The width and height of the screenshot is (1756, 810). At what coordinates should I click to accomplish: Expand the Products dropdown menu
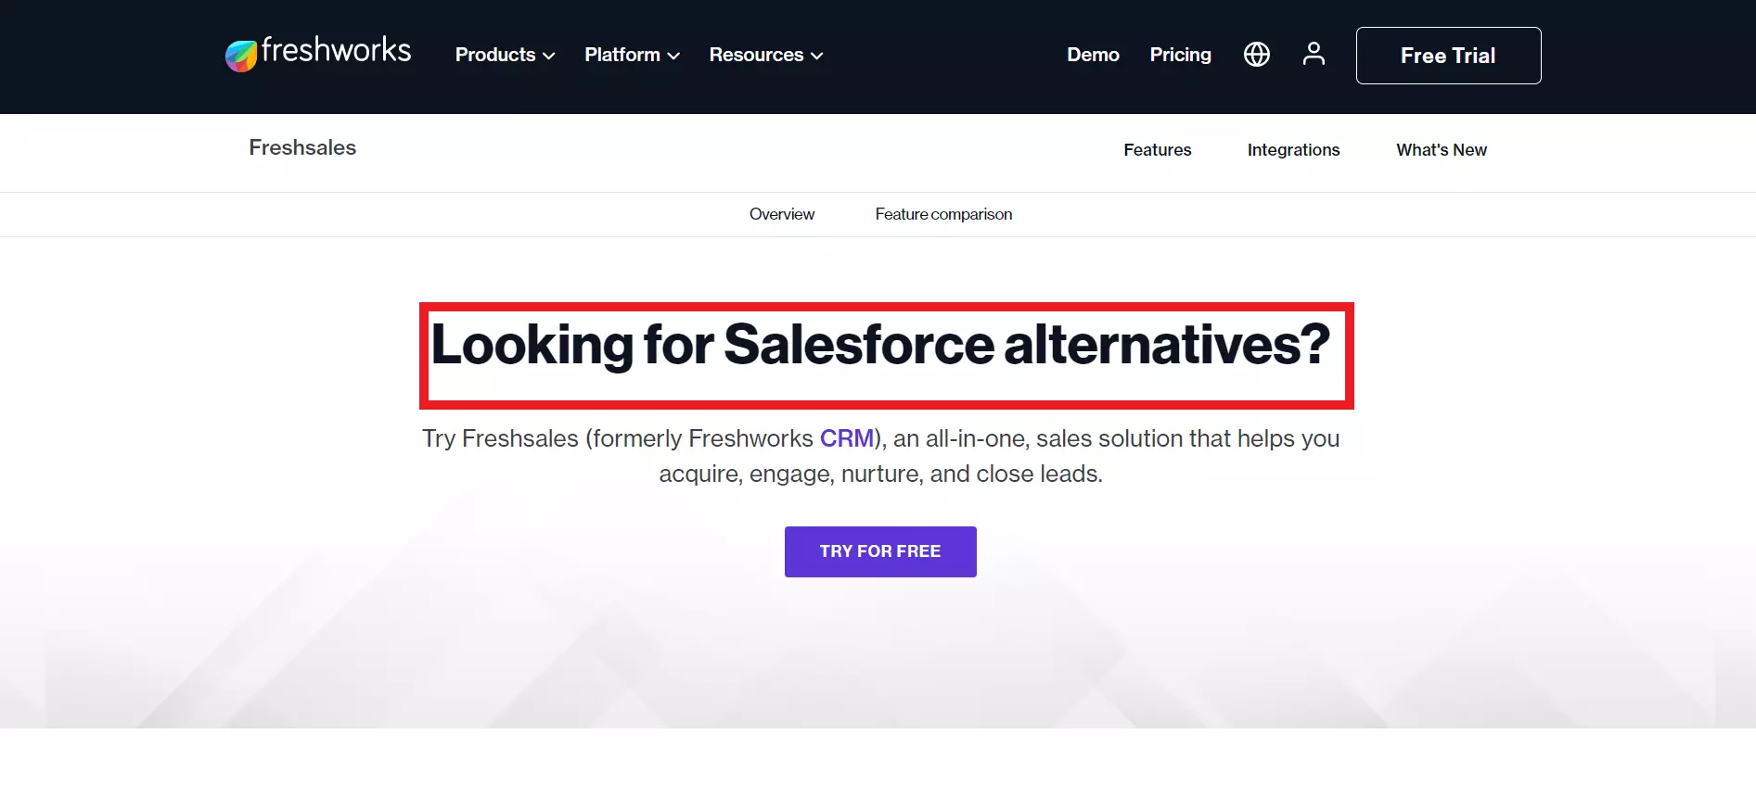click(x=505, y=55)
